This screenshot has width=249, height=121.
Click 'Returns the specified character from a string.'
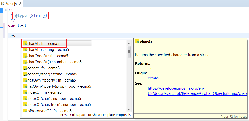pos(173,55)
